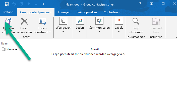Click Groep verwijderen X icon
Image resolution: width=177 pixels, height=96 pixels.
[24, 21]
